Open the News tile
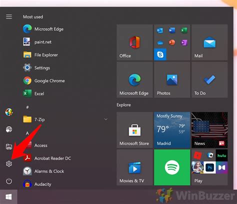The image size is (237, 204). (x=209, y=130)
